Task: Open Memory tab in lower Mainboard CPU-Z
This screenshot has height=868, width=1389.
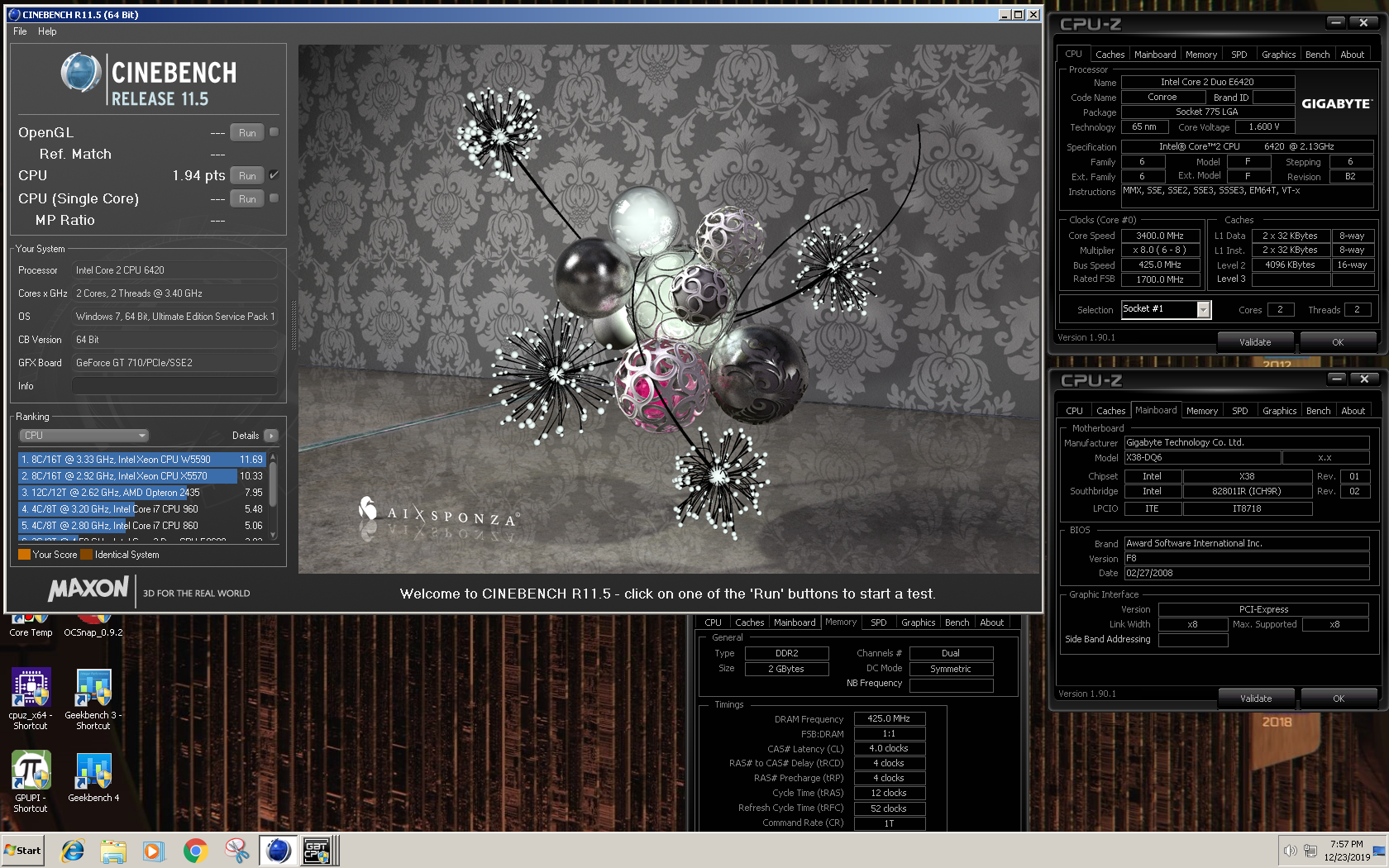Action: click(x=1202, y=411)
